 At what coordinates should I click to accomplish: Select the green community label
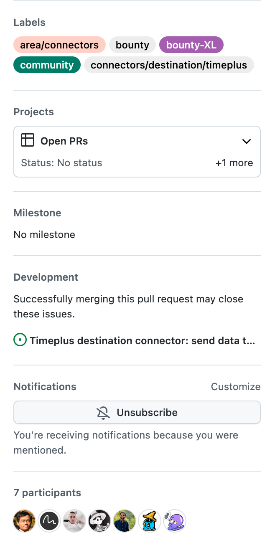47,65
